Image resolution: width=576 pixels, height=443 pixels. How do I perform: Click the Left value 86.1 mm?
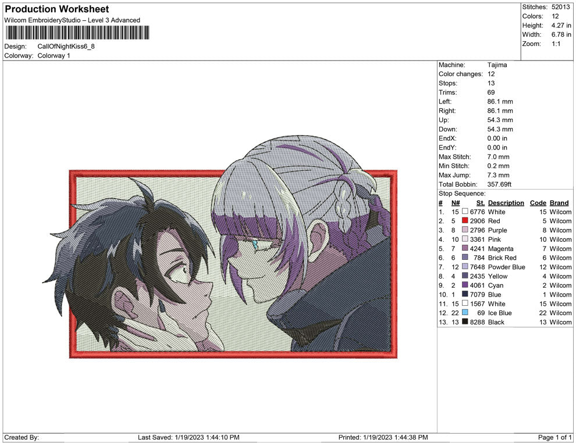pos(500,101)
